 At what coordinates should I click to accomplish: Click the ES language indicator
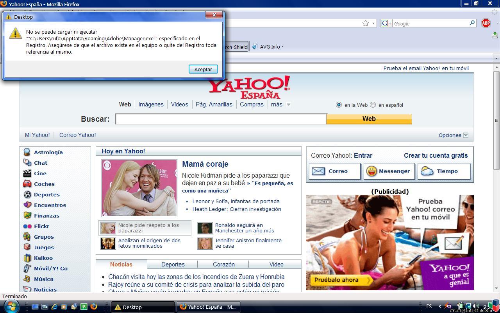(x=429, y=306)
